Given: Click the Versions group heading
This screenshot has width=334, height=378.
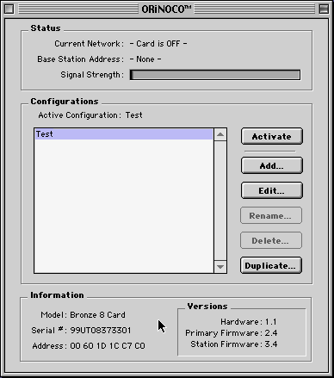Looking at the screenshot, I should click(207, 307).
